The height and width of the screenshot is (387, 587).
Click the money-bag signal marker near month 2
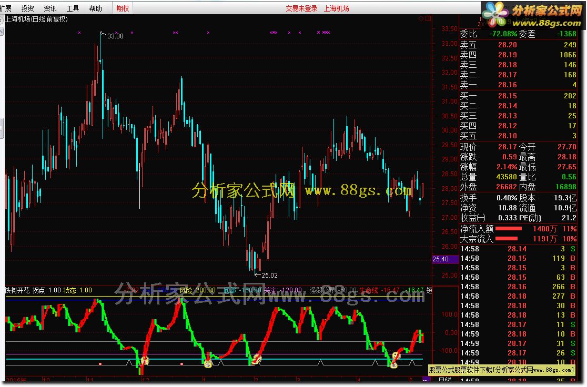[x=257, y=359]
